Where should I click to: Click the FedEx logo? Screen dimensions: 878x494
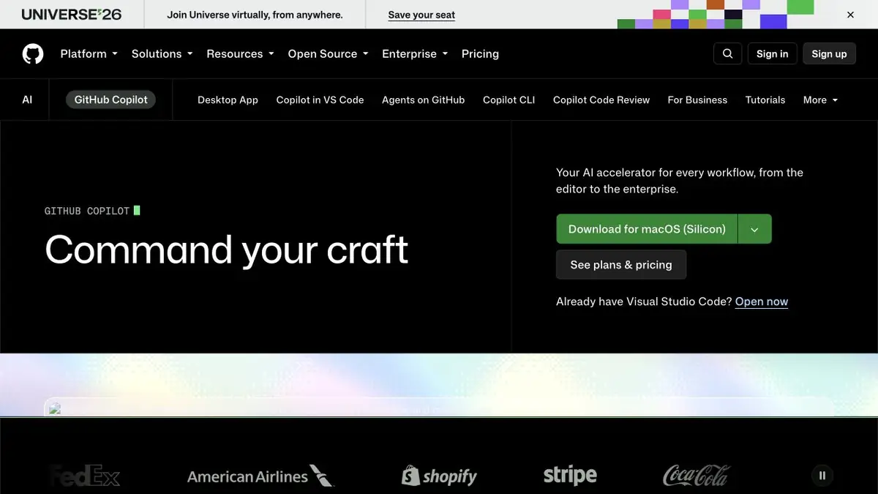(x=84, y=476)
